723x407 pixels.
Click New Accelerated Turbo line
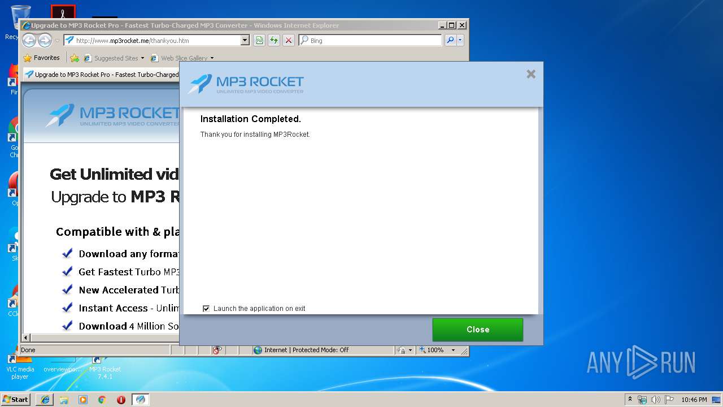[120, 290]
